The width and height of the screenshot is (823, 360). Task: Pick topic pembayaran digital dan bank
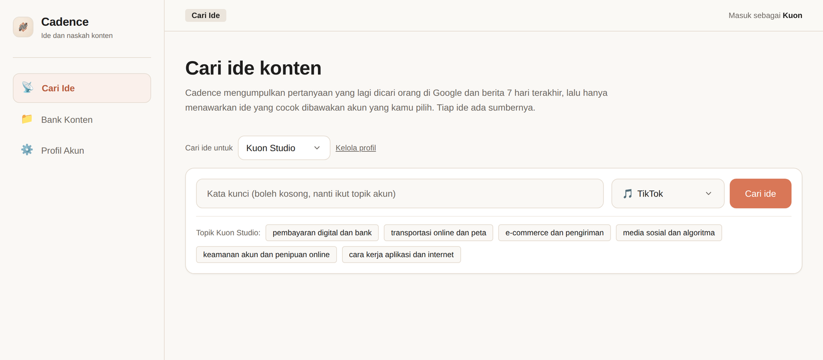pos(322,232)
